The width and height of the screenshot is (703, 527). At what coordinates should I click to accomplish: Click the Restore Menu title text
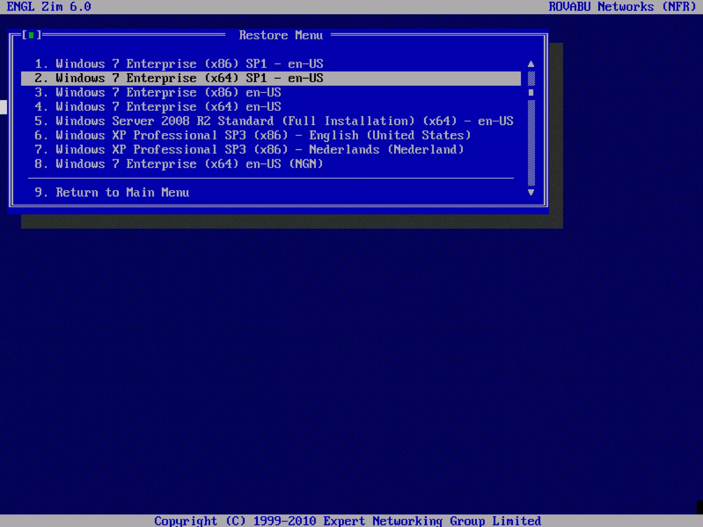[x=280, y=35]
